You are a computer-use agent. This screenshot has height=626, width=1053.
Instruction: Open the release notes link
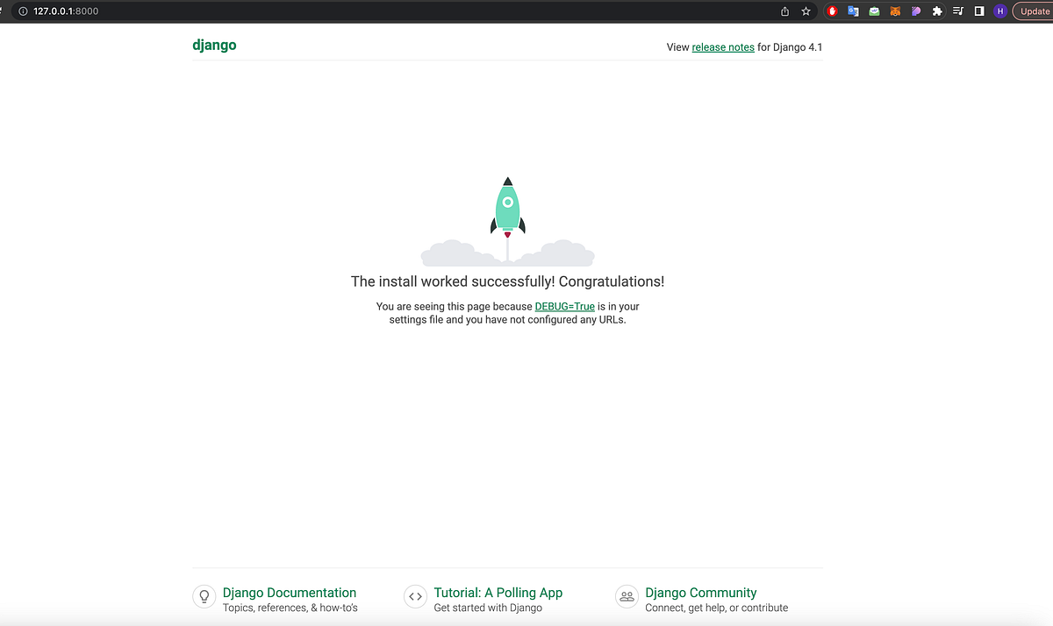pos(722,46)
